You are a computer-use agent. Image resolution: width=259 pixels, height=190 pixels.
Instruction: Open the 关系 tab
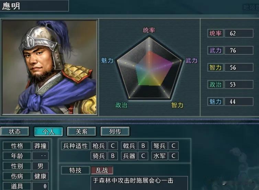82,131
